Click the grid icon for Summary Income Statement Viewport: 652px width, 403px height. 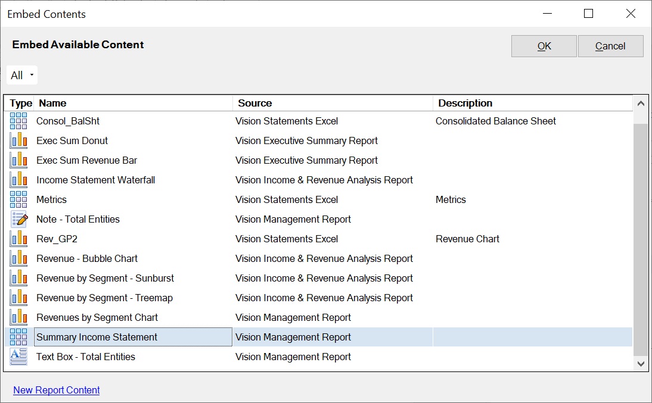point(18,337)
